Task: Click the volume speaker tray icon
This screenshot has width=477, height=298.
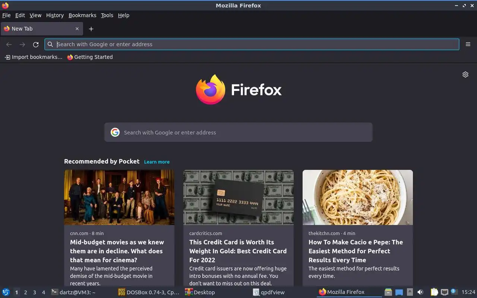Action: [420, 292]
